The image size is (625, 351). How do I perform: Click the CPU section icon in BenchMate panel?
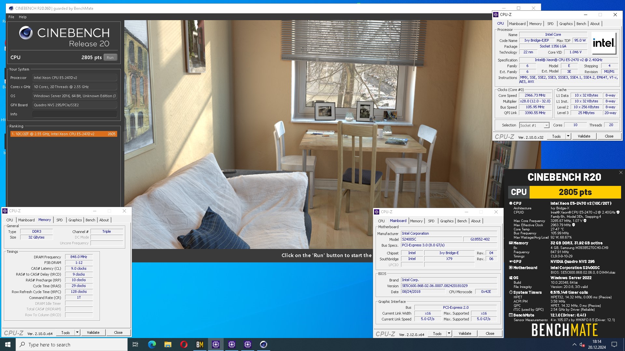pyautogui.click(x=511, y=203)
